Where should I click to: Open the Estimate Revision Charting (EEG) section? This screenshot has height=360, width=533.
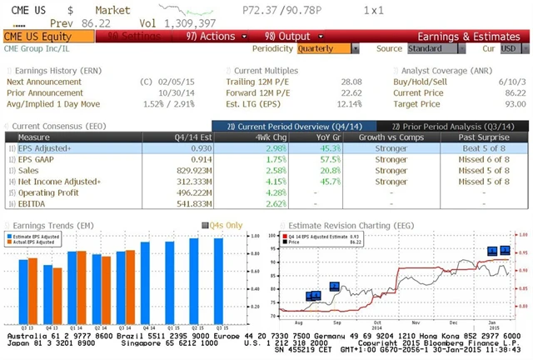pyautogui.click(x=341, y=224)
